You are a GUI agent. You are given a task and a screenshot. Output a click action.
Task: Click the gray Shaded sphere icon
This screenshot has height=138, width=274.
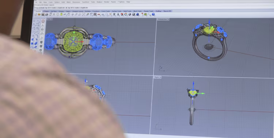pos(130,15)
